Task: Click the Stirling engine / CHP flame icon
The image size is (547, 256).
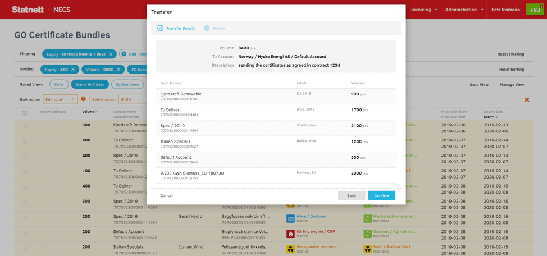Action: [290, 234]
